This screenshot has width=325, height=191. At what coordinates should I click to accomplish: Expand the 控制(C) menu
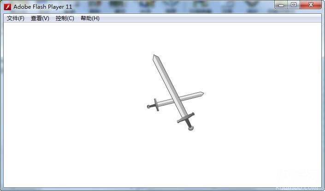coord(65,18)
